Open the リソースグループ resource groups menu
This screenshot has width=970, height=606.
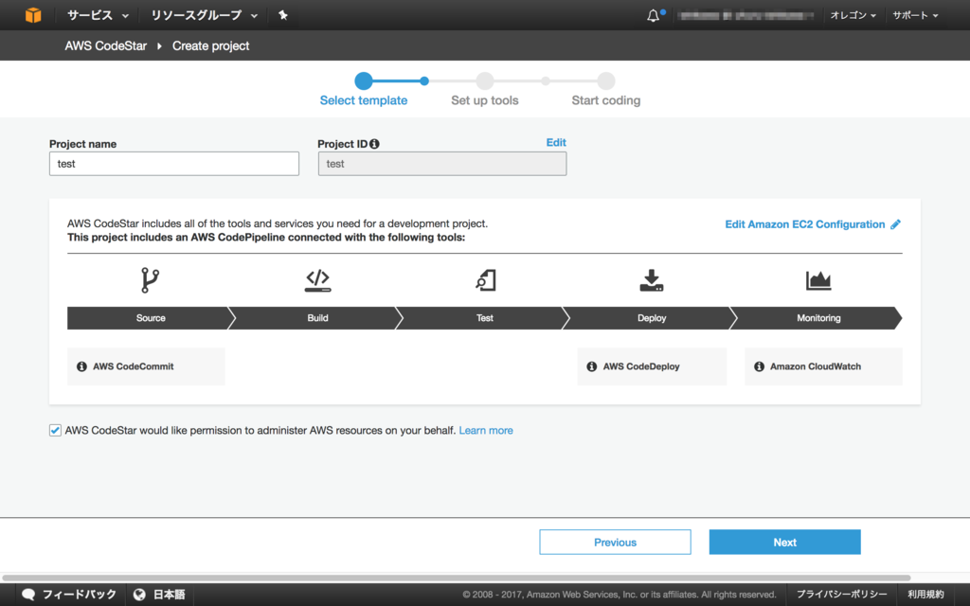pos(204,15)
